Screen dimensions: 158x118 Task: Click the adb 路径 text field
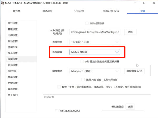pos(95,32)
